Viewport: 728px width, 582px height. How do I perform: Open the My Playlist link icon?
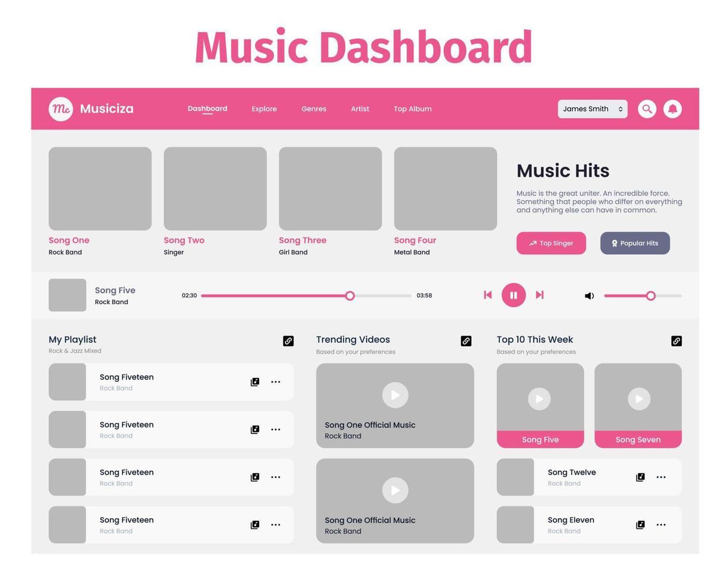click(x=288, y=341)
